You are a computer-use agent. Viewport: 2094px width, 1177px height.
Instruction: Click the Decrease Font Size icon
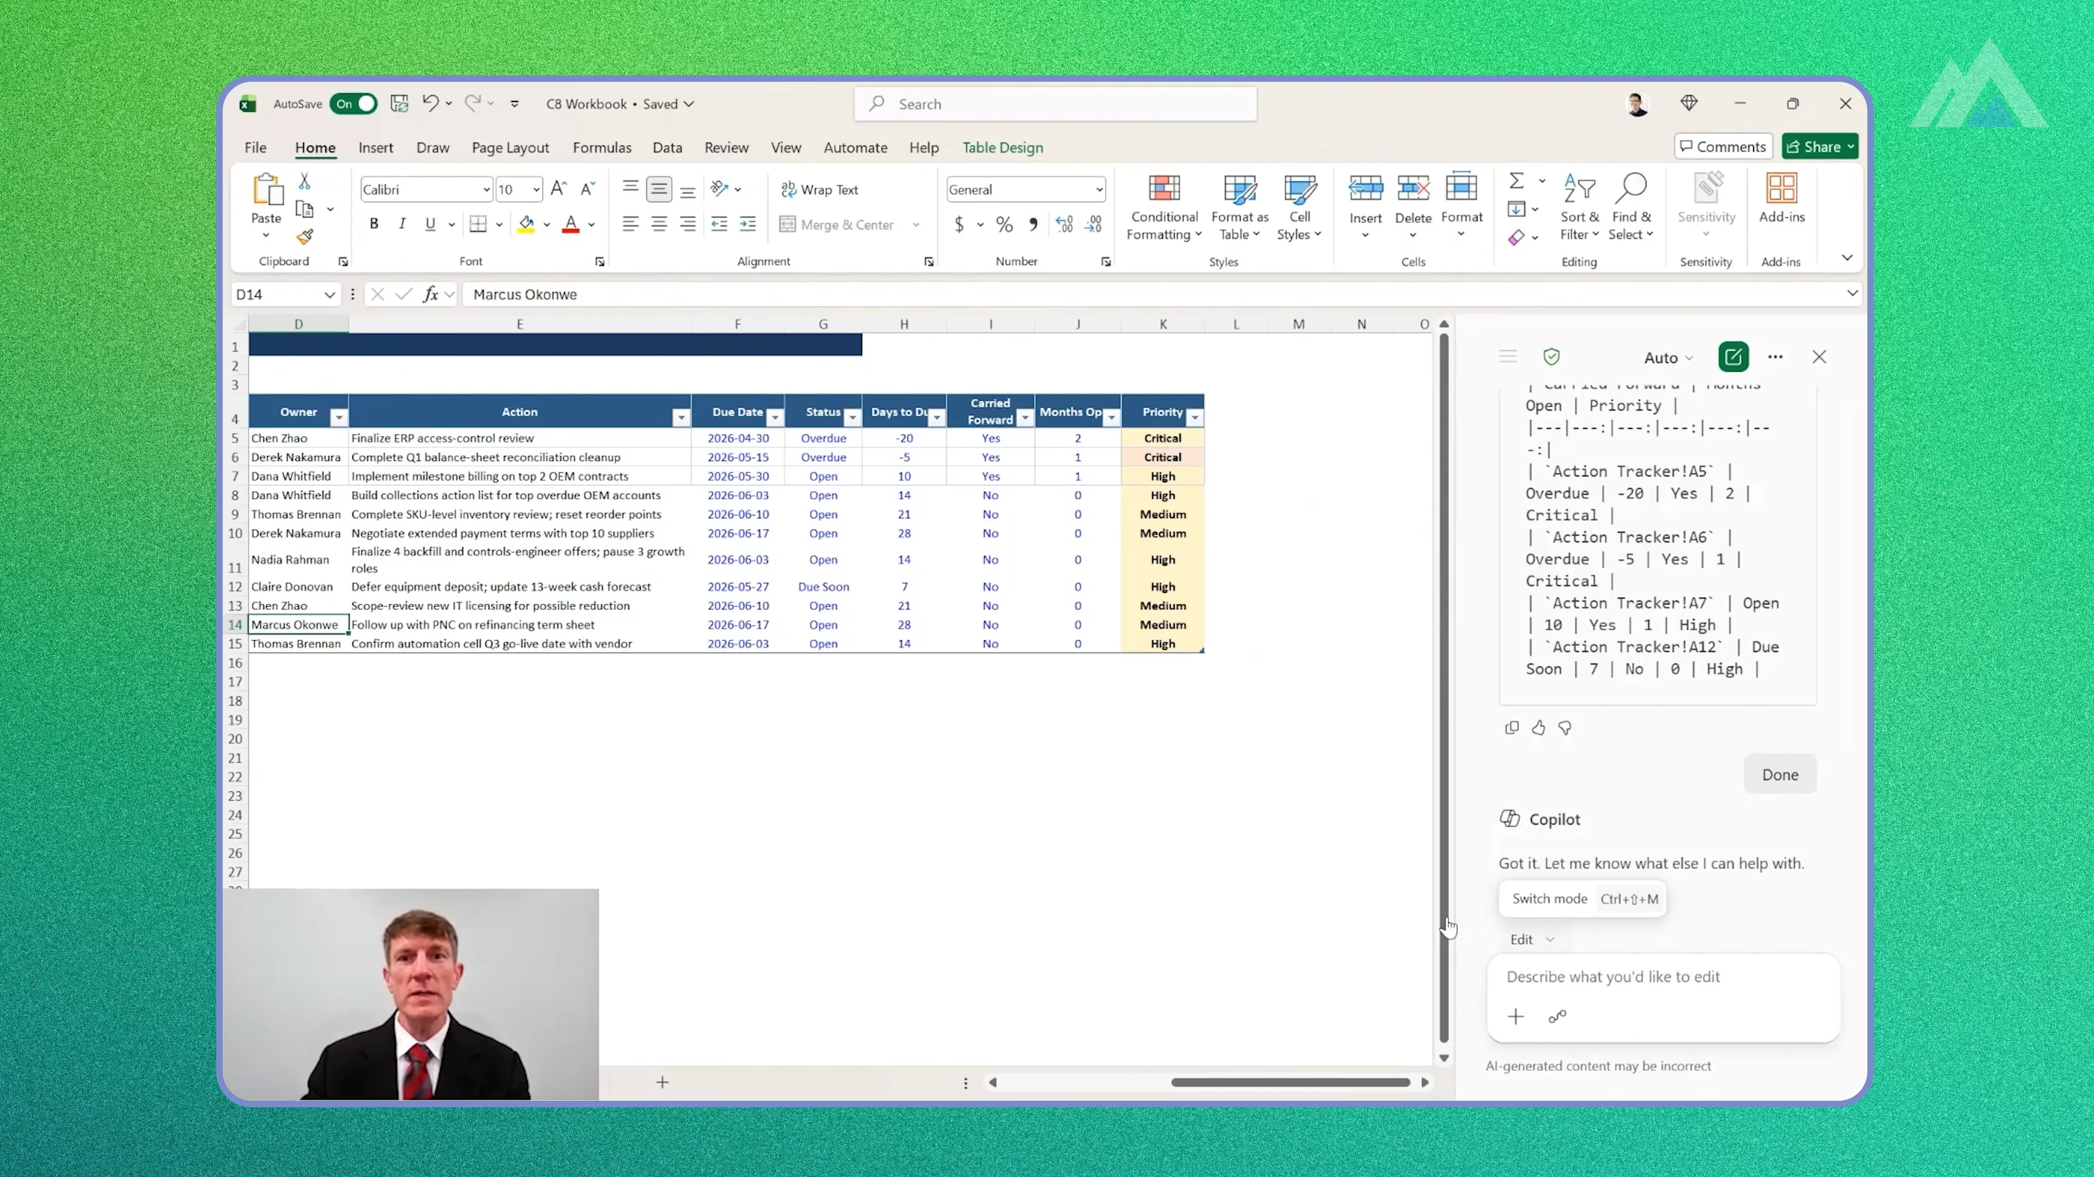point(588,189)
